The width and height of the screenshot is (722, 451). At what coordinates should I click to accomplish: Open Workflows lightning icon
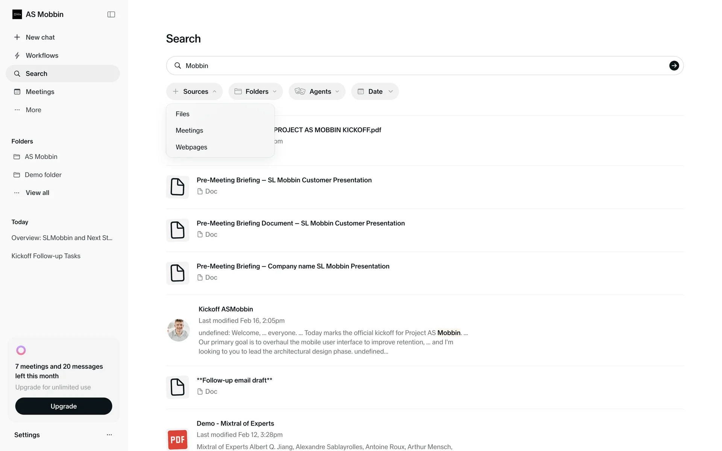tap(17, 56)
